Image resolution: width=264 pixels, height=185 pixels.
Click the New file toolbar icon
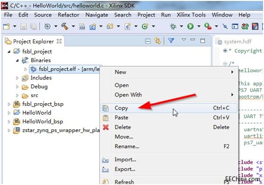click(x=7, y=26)
